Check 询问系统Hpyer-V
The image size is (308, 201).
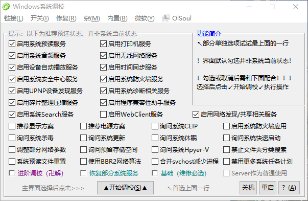click(155, 150)
